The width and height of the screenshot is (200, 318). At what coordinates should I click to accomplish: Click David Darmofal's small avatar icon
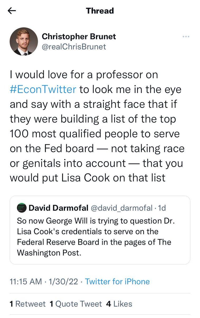tap(22, 208)
